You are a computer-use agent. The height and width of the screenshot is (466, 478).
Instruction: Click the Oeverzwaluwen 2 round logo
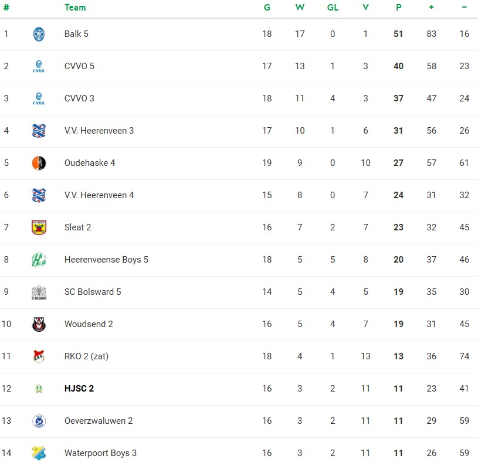(39, 421)
